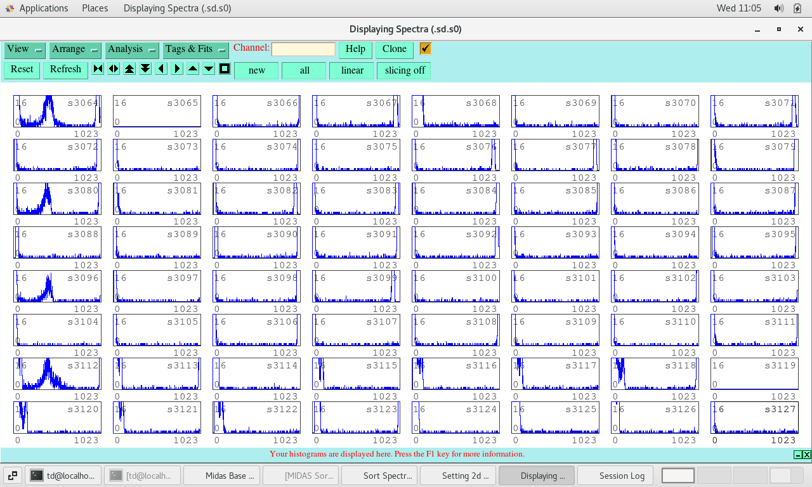Screen dimensions: 812x487
Task: Open the View dropdown menu
Action: coord(25,49)
